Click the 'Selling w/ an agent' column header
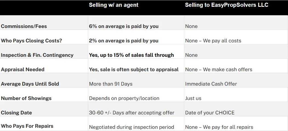The image size is (288, 131). point(114,5)
